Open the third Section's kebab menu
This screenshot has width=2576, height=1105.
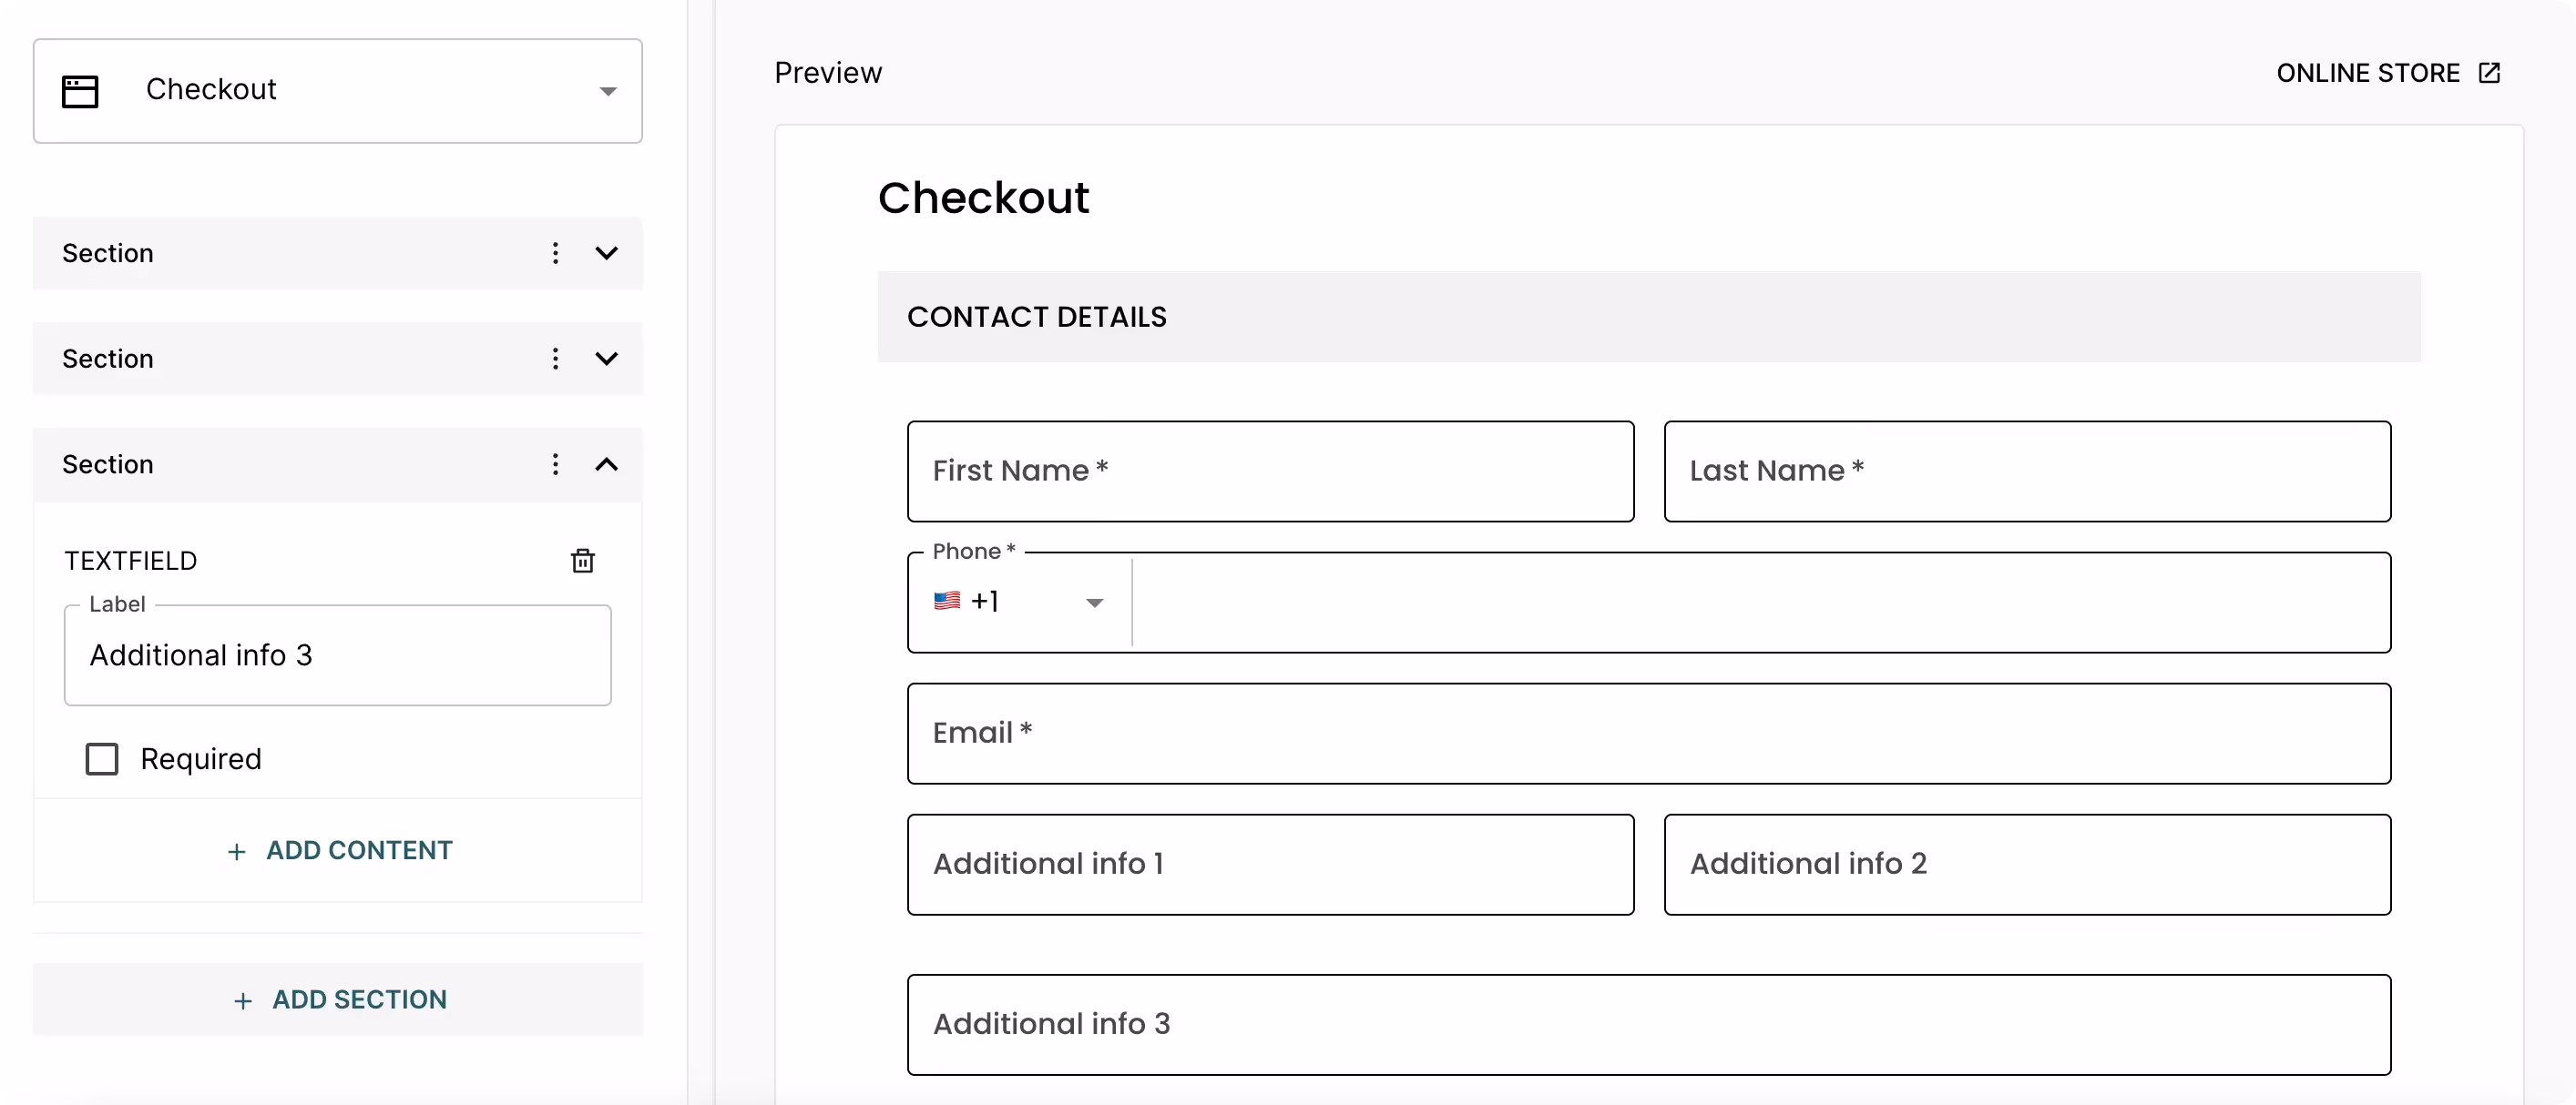point(555,463)
